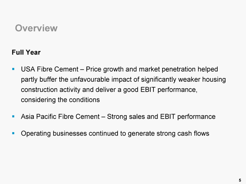Click the words weaker housing

(x=204, y=80)
